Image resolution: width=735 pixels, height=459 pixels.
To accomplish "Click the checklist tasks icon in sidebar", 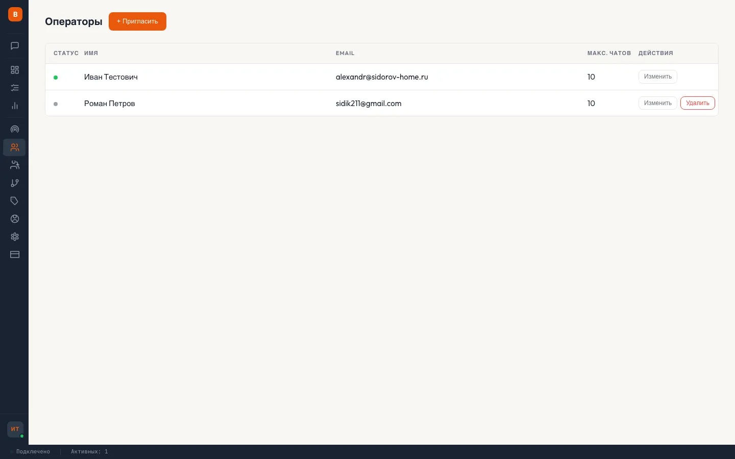I will click(x=15, y=88).
